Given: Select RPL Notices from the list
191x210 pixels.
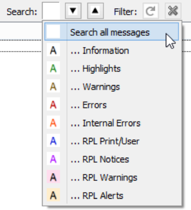Looking at the screenshot, I should [x=106, y=159].
